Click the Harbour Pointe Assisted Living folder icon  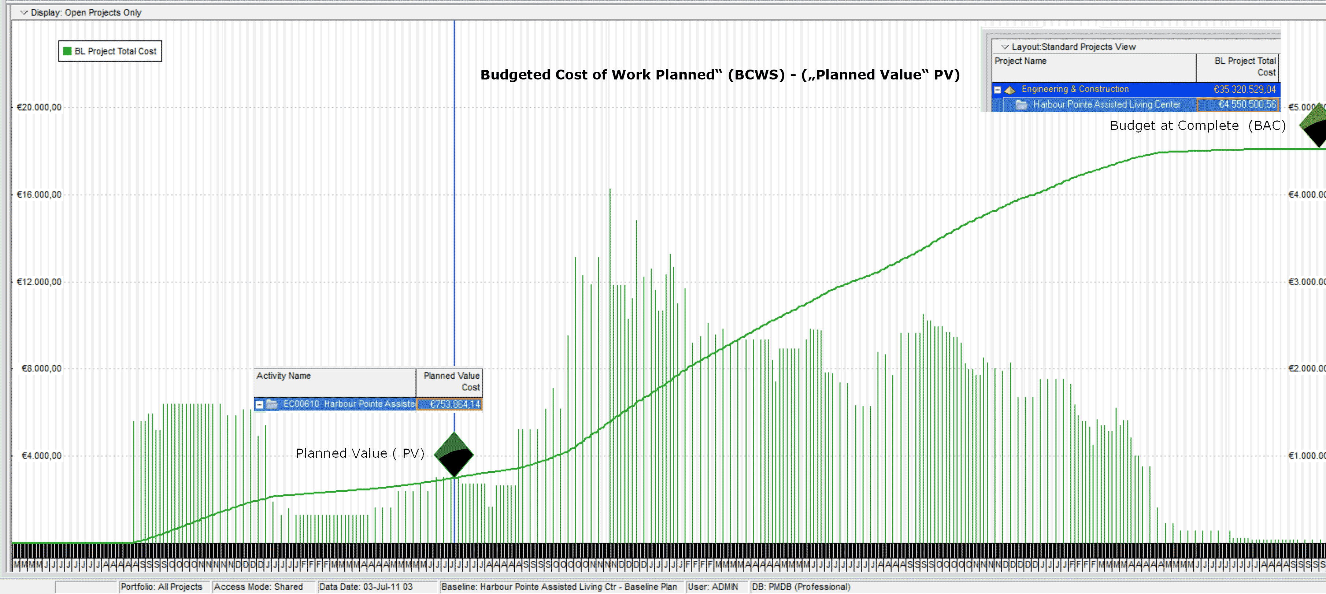pos(1021,105)
